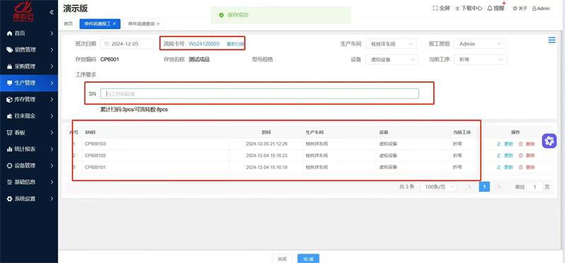
Task: Click the Admin user icon in header
Action: click(x=535, y=8)
